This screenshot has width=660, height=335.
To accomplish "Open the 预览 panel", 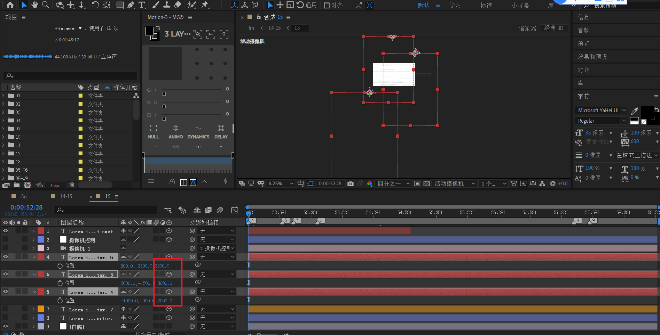I will pyautogui.click(x=584, y=43).
